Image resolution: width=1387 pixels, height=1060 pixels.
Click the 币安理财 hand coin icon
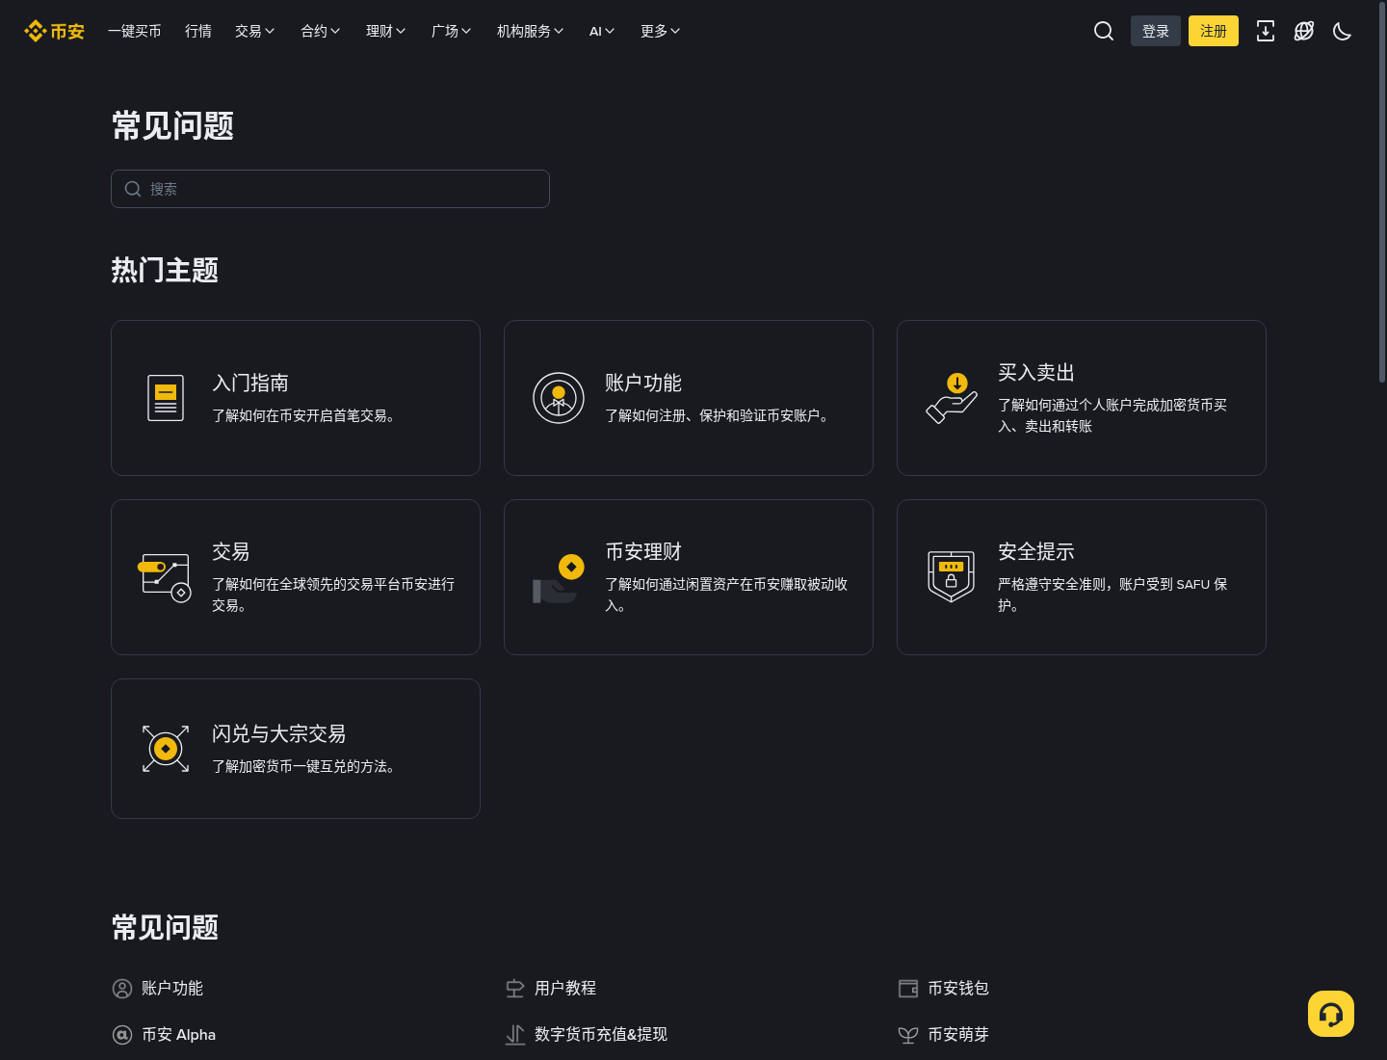tap(559, 577)
